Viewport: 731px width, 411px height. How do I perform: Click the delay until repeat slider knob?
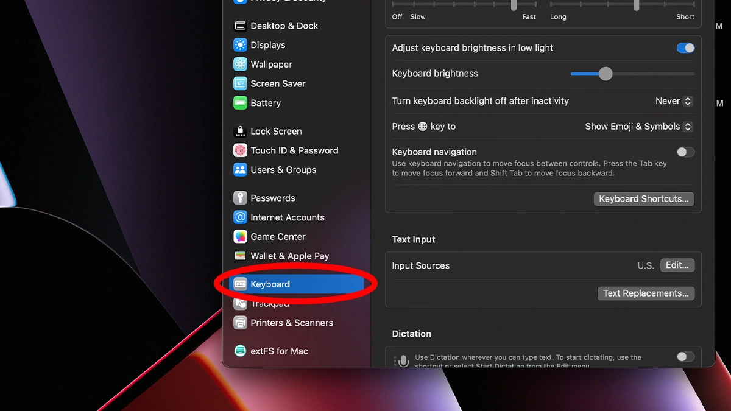coord(637,4)
